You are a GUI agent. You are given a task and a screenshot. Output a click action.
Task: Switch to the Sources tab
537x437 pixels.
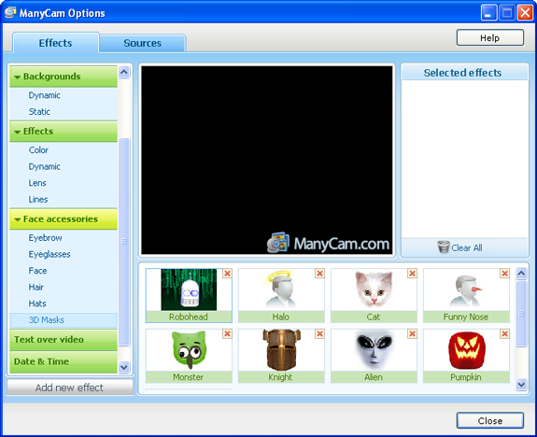click(x=143, y=43)
